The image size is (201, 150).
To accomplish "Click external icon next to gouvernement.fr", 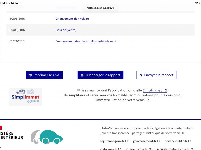I will (159, 141).
